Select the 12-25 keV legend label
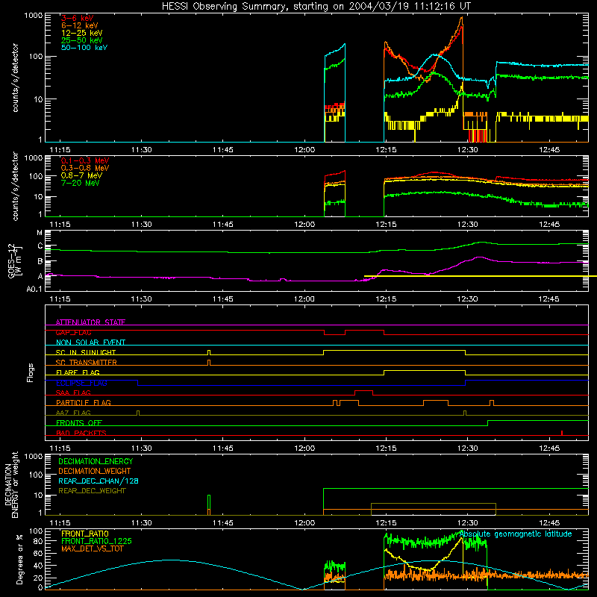Viewport: 597px width, 597px height. (81, 33)
